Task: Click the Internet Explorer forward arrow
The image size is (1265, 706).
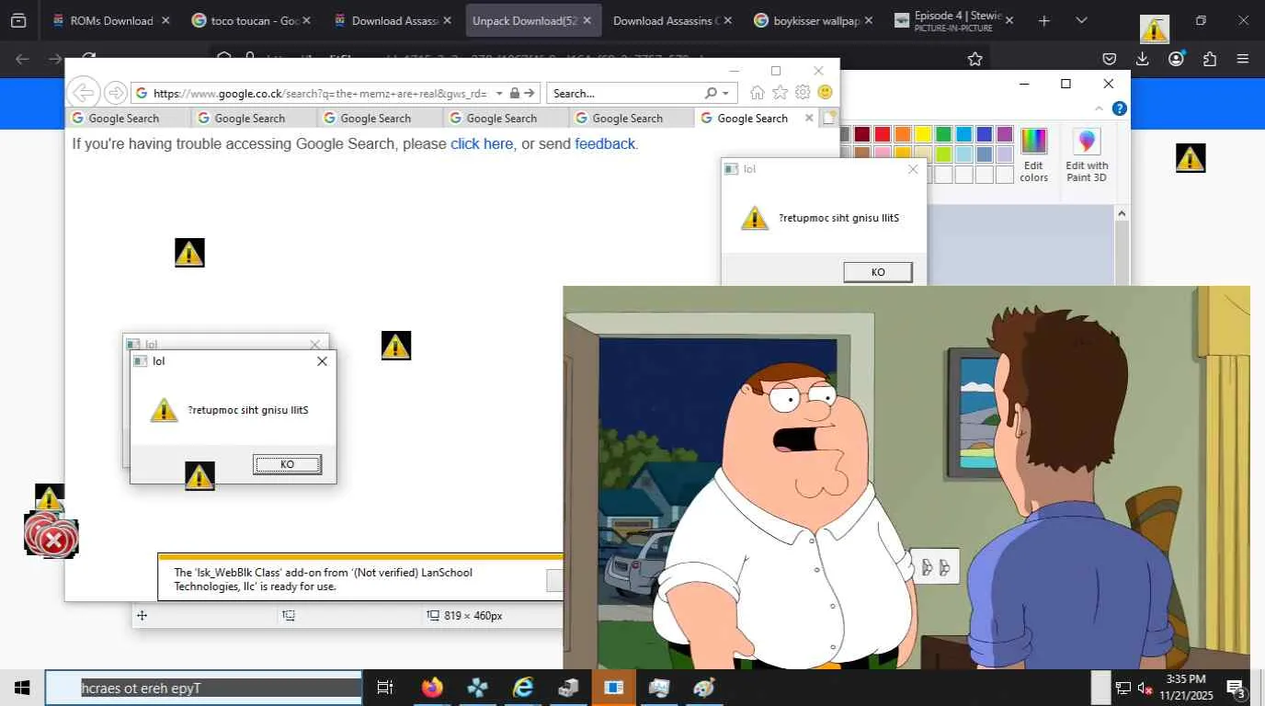Action: [115, 93]
